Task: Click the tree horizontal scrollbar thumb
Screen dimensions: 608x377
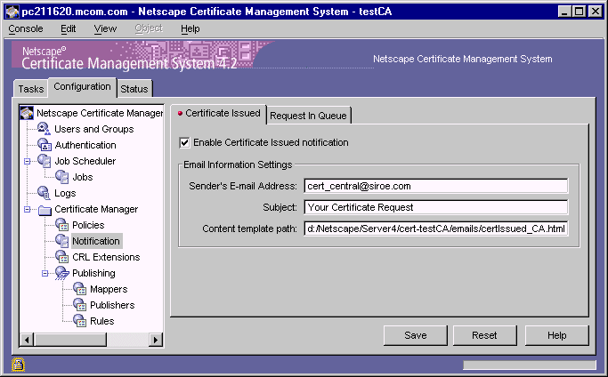Action: coord(70,340)
